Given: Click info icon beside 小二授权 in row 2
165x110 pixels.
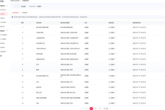Looking at the screenshot, I should (115, 32).
